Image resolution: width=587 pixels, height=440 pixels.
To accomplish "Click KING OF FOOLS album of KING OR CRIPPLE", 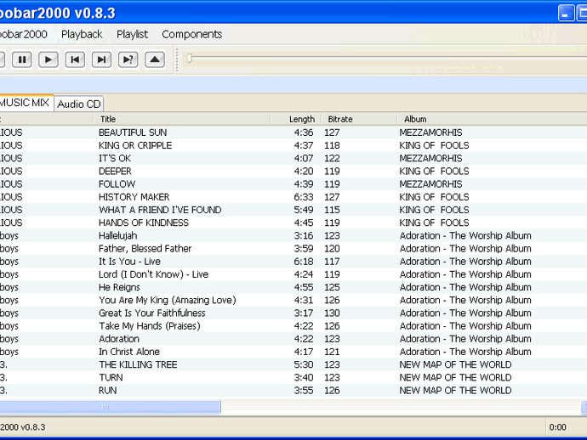I will tap(434, 145).
